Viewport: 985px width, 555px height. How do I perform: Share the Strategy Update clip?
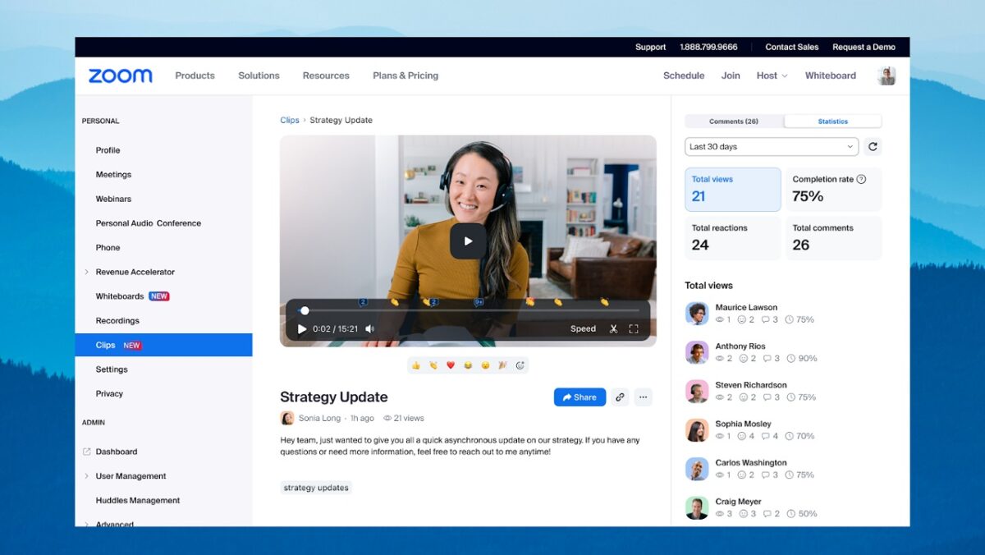580,397
